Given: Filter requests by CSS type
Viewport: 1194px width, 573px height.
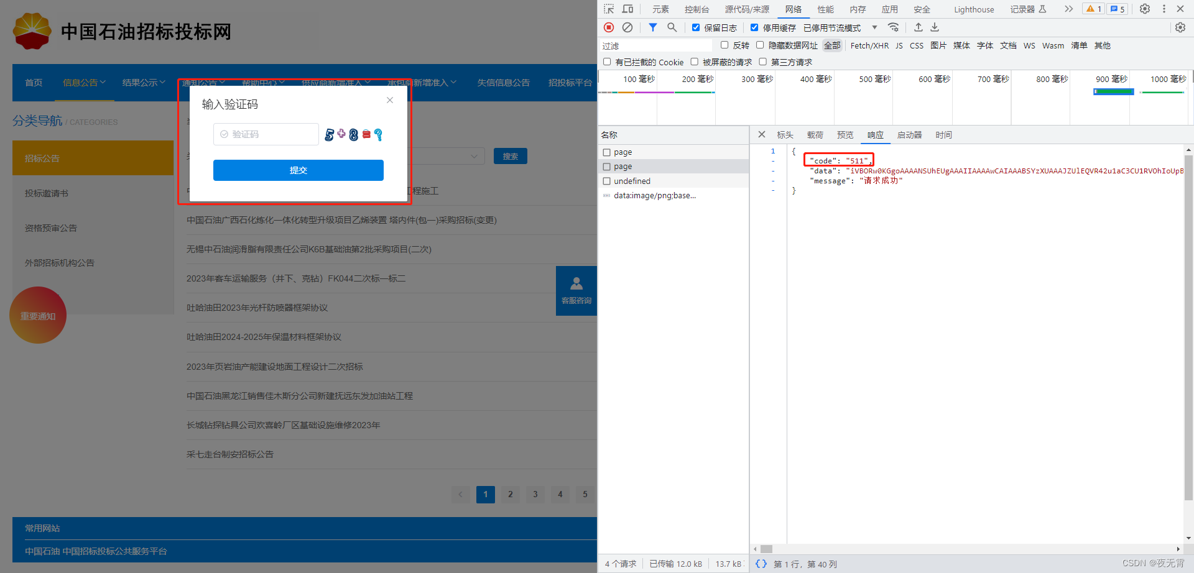Looking at the screenshot, I should (x=917, y=45).
